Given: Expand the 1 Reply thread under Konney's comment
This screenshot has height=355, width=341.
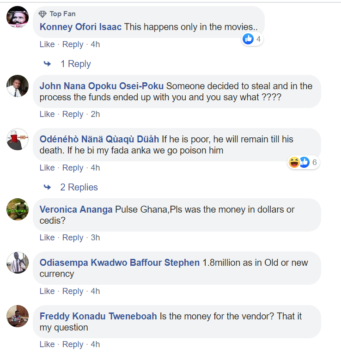Looking at the screenshot, I should [75, 64].
